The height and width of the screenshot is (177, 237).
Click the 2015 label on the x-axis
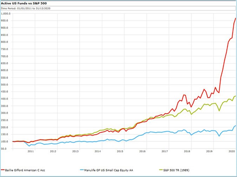click(x=120, y=151)
